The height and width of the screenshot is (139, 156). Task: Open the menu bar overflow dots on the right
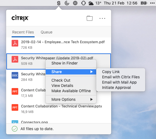(x=152, y=3)
